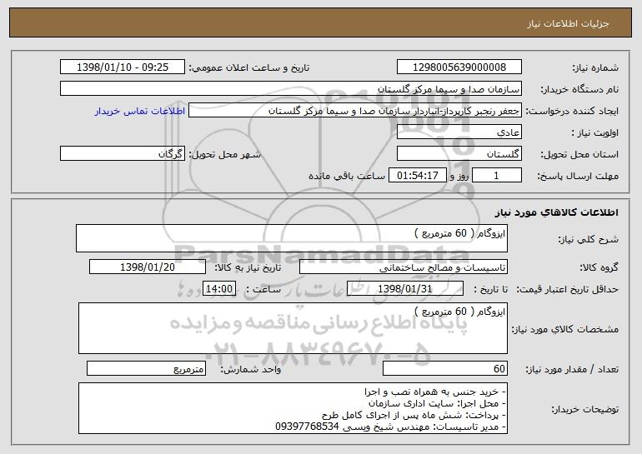The width and height of the screenshot is (642, 454).
Task: Click the label شرح کلی نیاز
Action: click(x=589, y=239)
